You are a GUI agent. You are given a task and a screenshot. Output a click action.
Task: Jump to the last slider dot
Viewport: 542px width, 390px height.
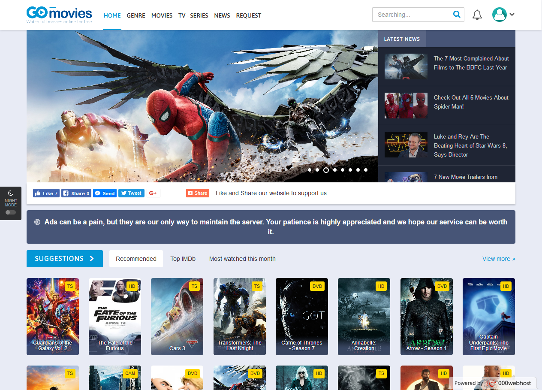[x=366, y=170]
